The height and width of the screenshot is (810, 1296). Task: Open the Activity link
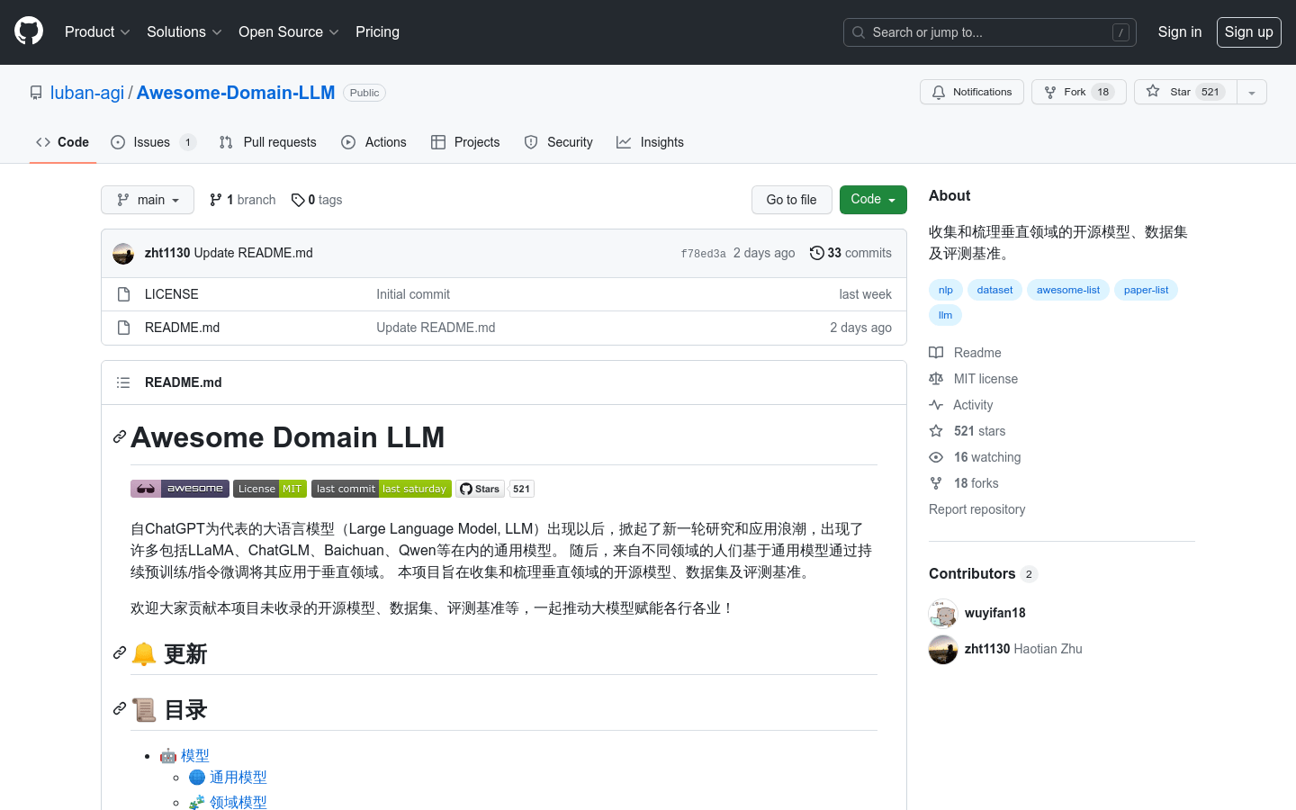pos(961,405)
